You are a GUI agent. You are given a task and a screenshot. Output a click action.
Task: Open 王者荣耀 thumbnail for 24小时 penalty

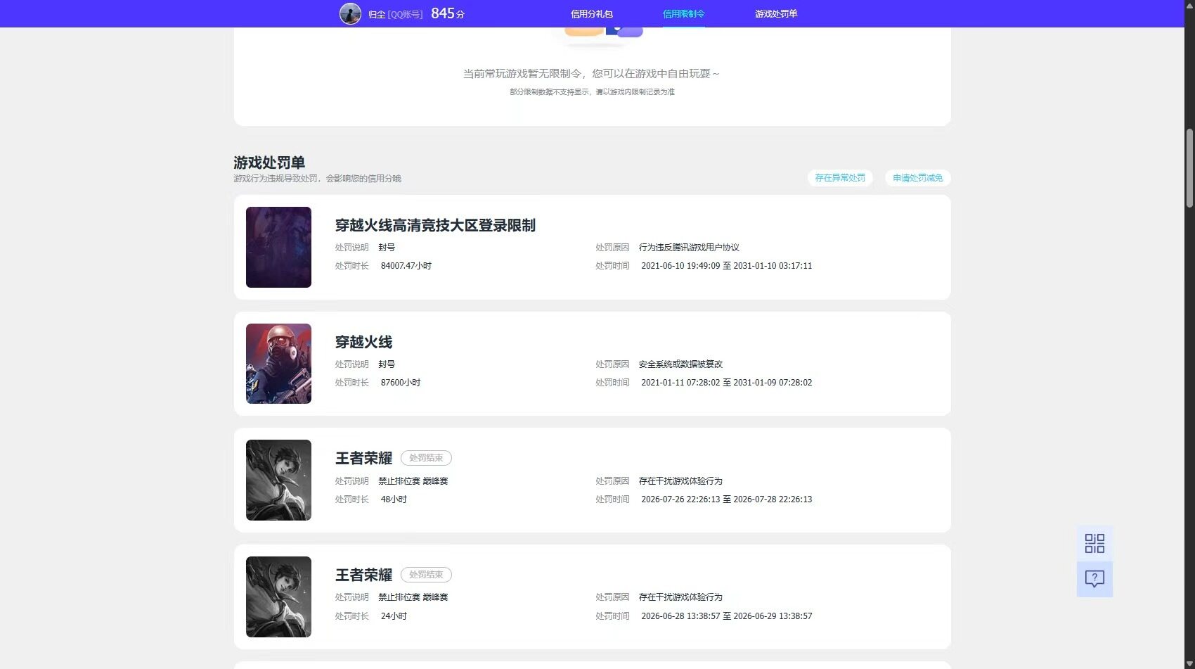click(278, 597)
